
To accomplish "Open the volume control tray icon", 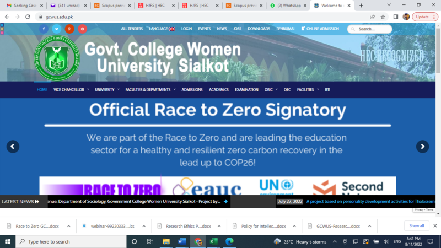I will pyautogui.click(x=386, y=241).
